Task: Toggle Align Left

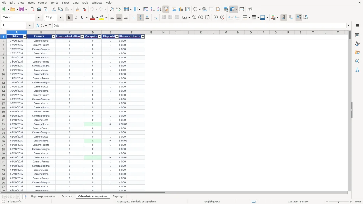Action: [113, 18]
